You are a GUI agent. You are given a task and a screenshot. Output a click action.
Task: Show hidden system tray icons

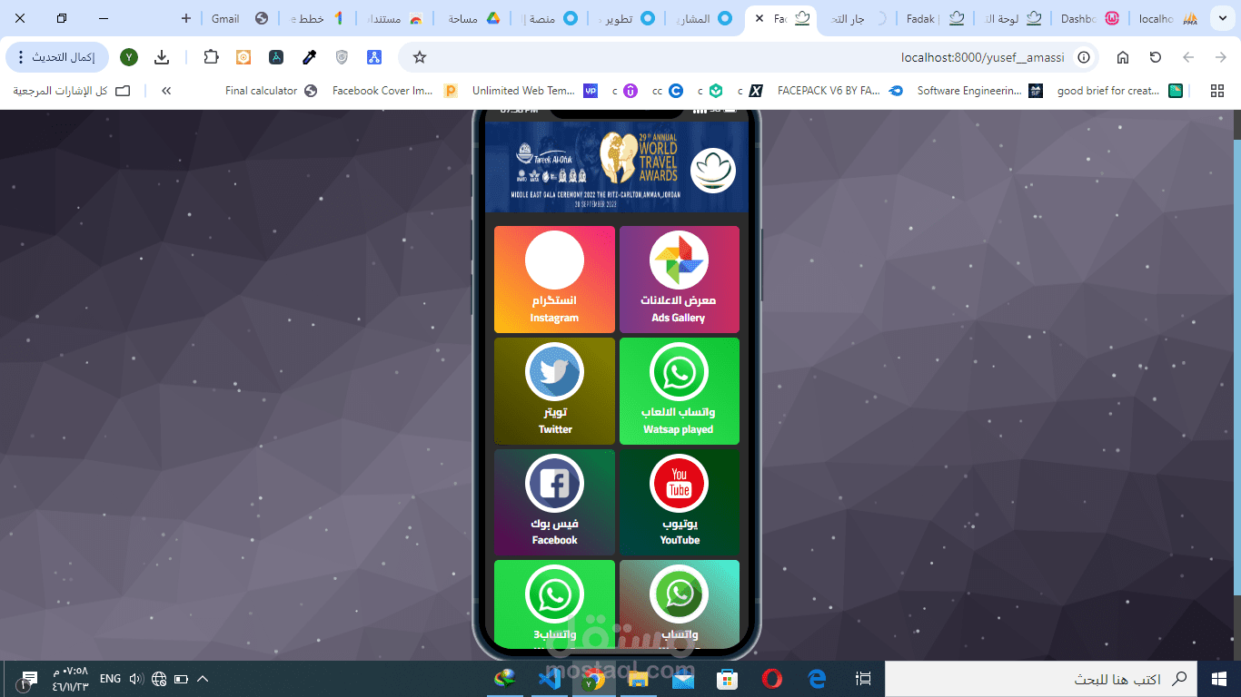click(x=203, y=679)
